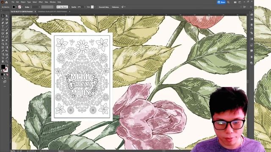The image size is (271, 152).
Task: Activate the Curvature tool
Action: pyautogui.click(x=7, y=23)
